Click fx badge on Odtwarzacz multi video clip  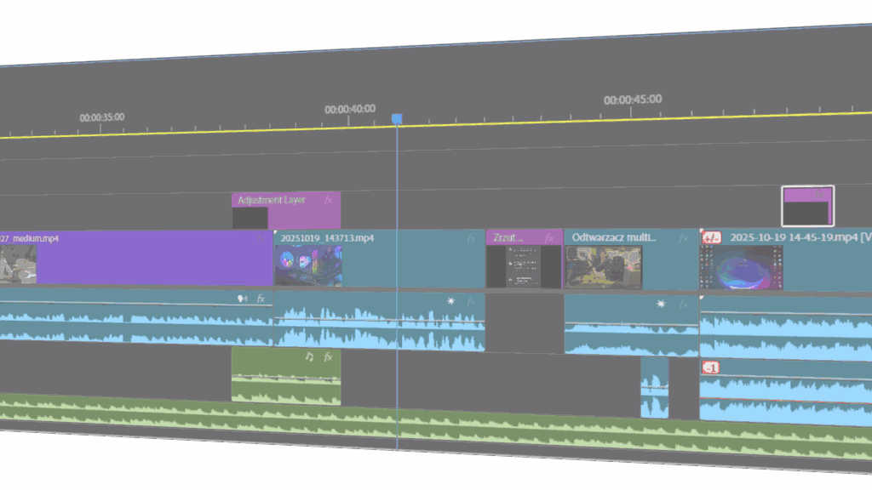[683, 238]
